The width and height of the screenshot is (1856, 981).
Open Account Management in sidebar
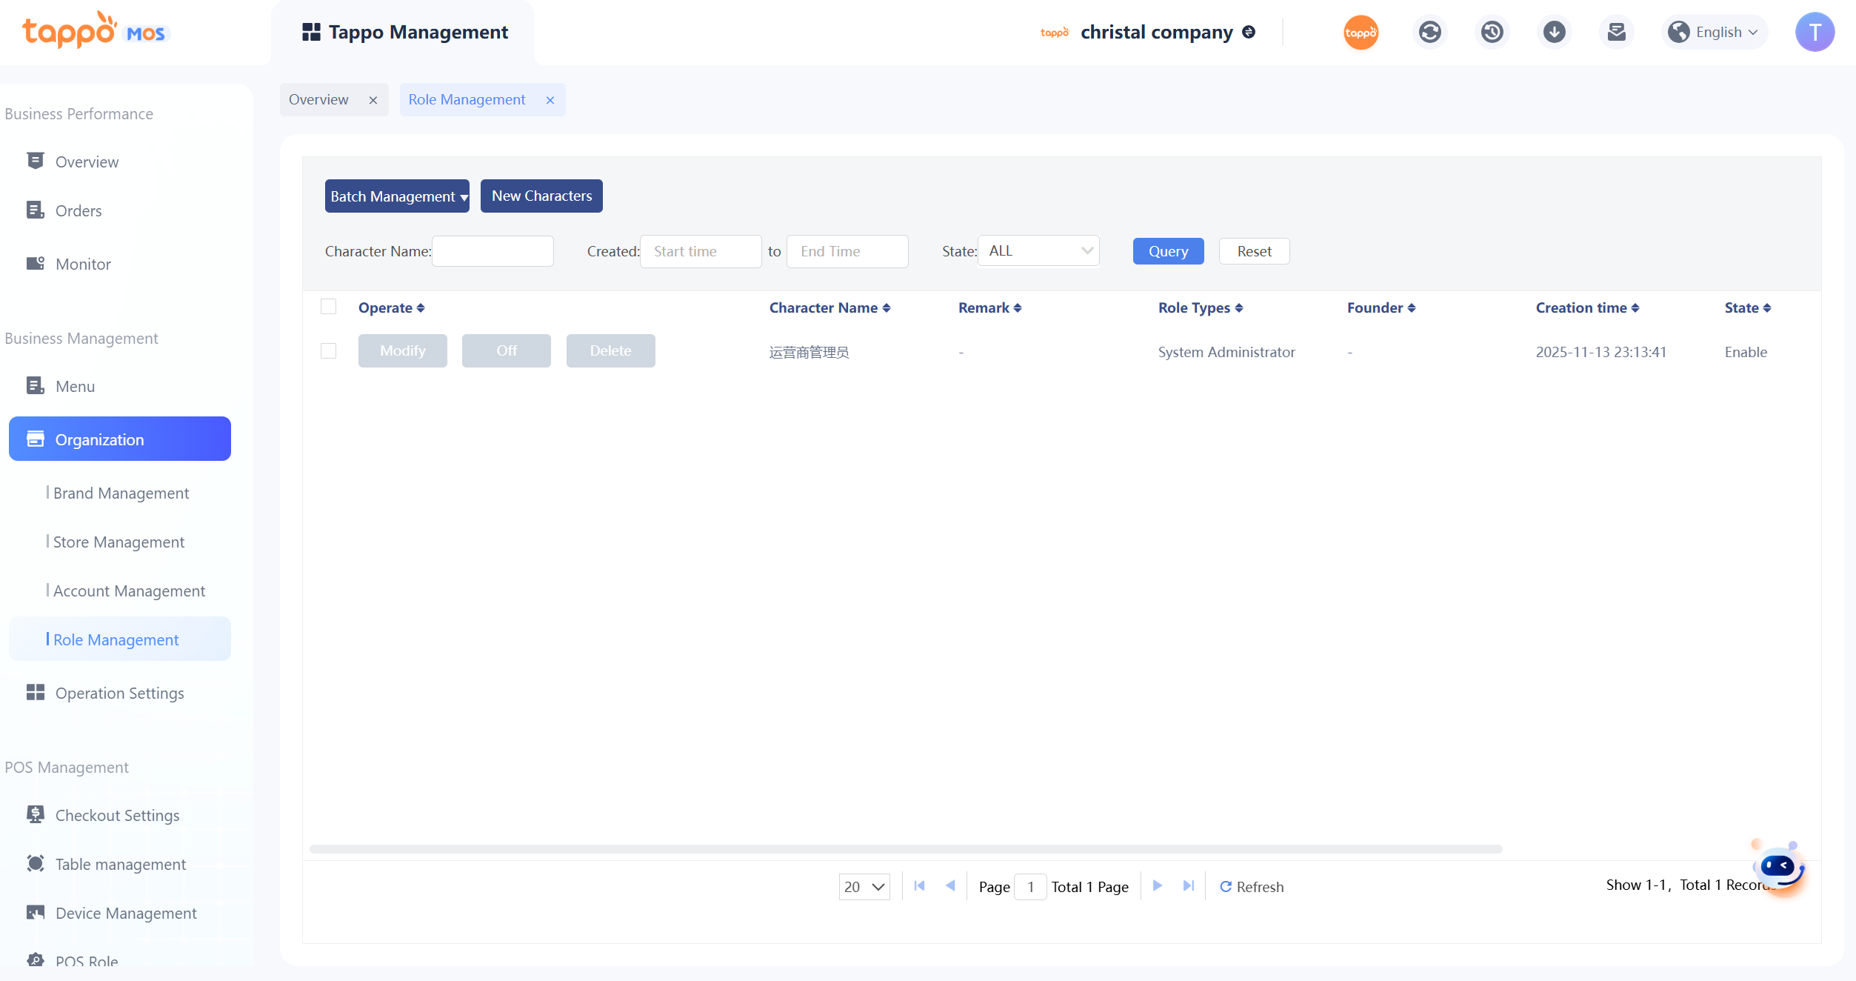click(x=129, y=591)
